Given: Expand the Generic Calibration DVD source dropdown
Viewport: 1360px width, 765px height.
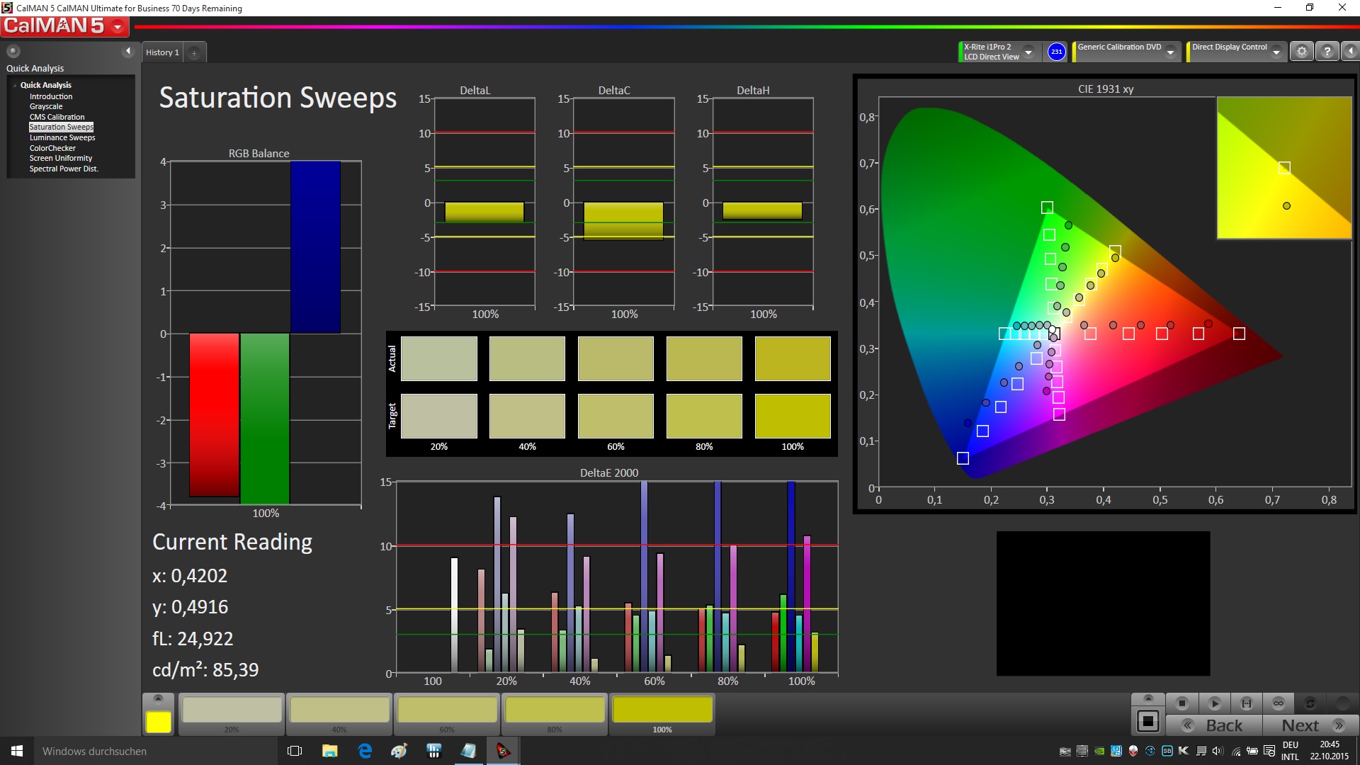Looking at the screenshot, I should coord(1170,52).
